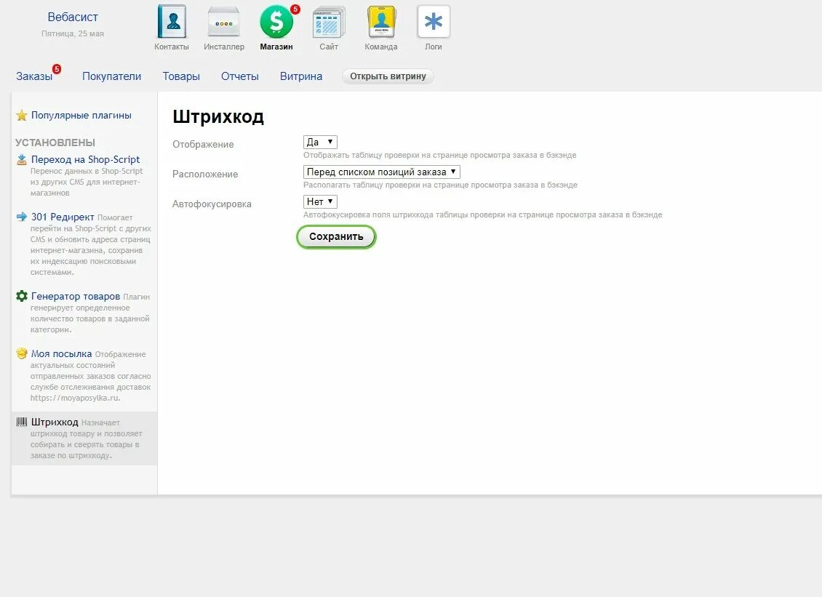Image resolution: width=822 pixels, height=597 pixels.
Task: Click the Штрихкод page heading
Action: 218,116
